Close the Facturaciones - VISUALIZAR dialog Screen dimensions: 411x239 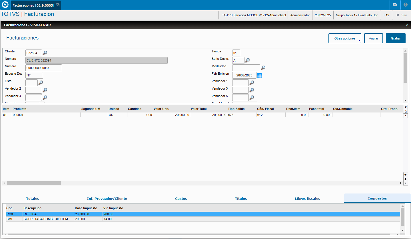coord(407,25)
